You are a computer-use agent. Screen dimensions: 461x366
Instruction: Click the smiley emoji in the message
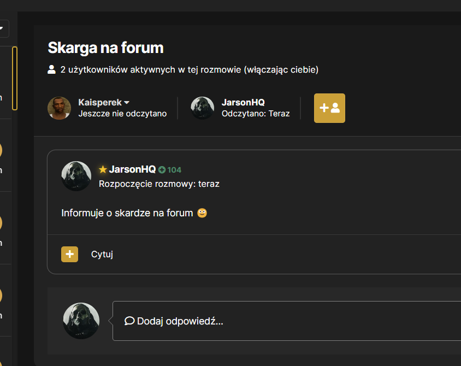202,213
